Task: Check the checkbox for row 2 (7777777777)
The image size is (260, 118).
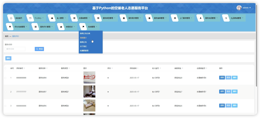Action: [5, 92]
